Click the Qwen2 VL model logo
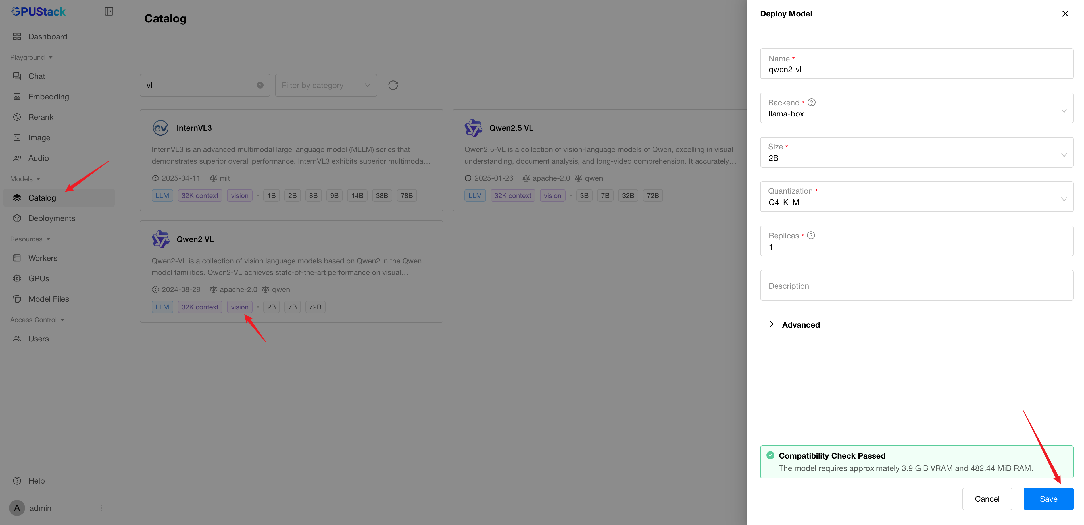Screen dimensions: 1084x525 pos(160,239)
